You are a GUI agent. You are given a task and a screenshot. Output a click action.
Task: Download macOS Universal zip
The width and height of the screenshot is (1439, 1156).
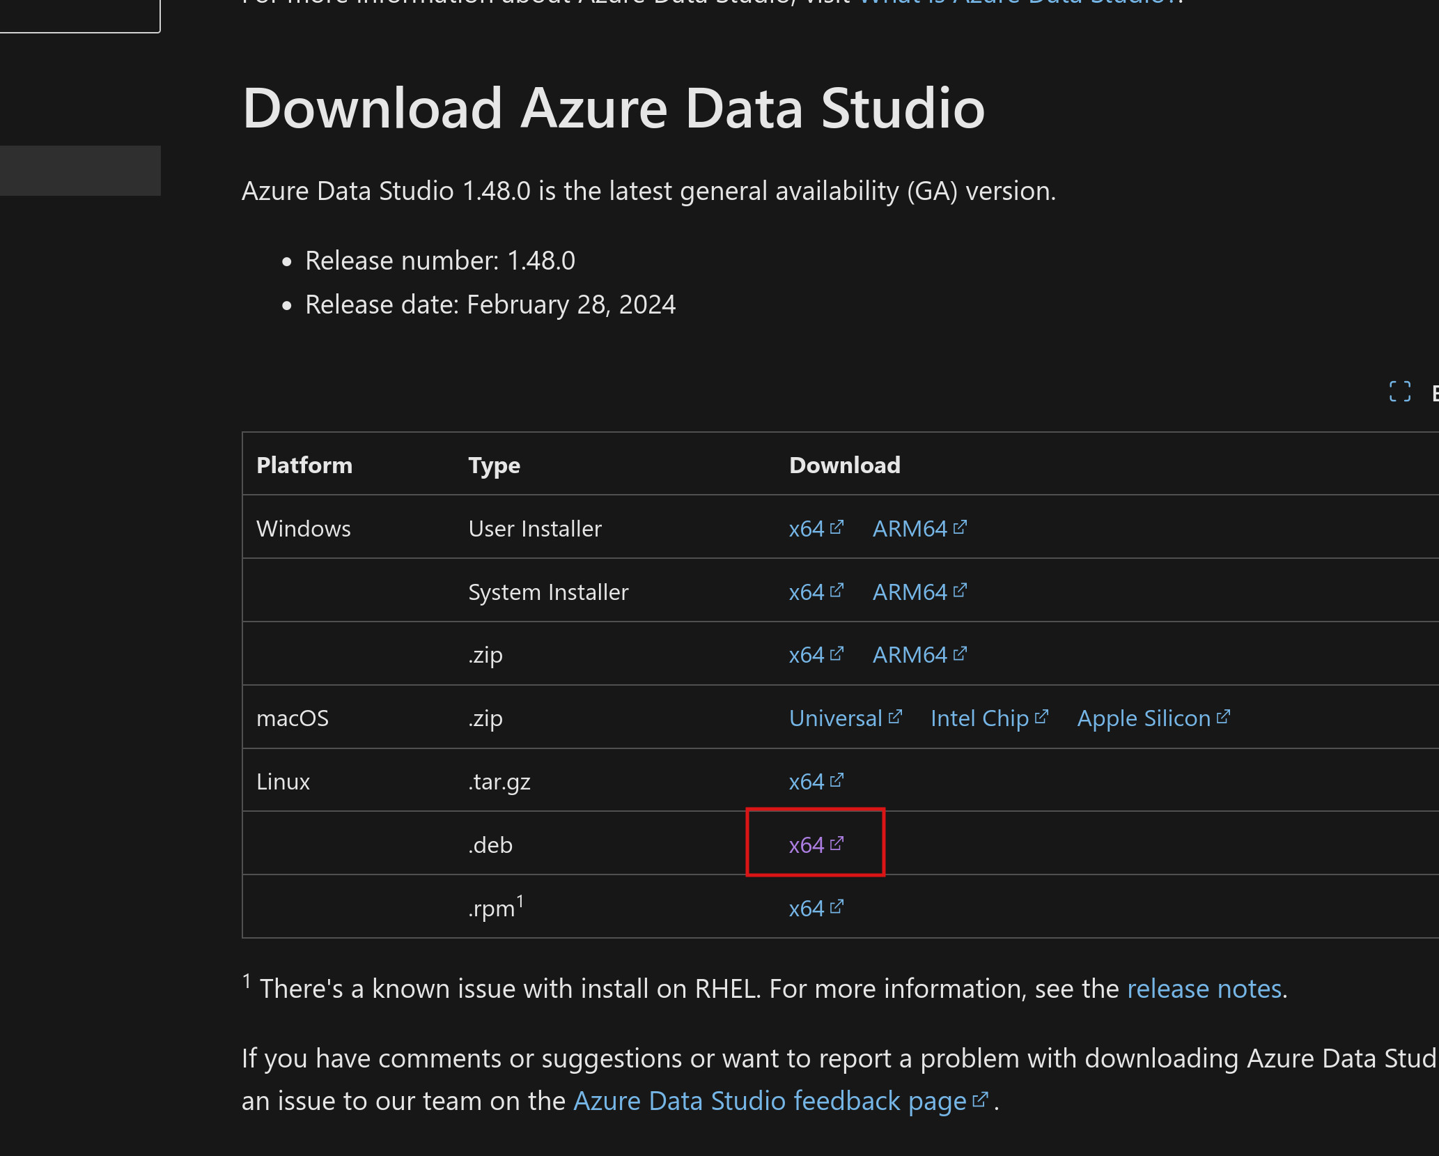click(835, 718)
